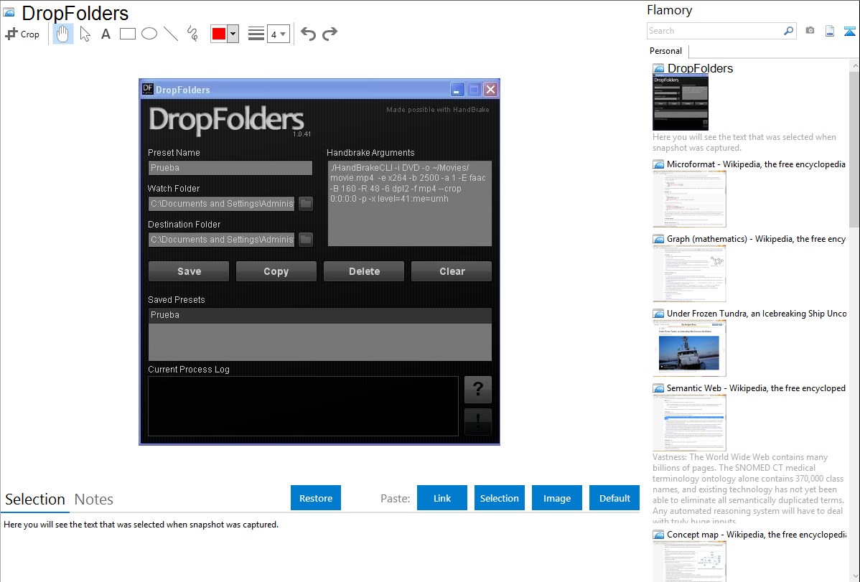The image size is (860, 582).
Task: Click the Flamory sidebar vertical scrollbar
Action: (x=854, y=148)
